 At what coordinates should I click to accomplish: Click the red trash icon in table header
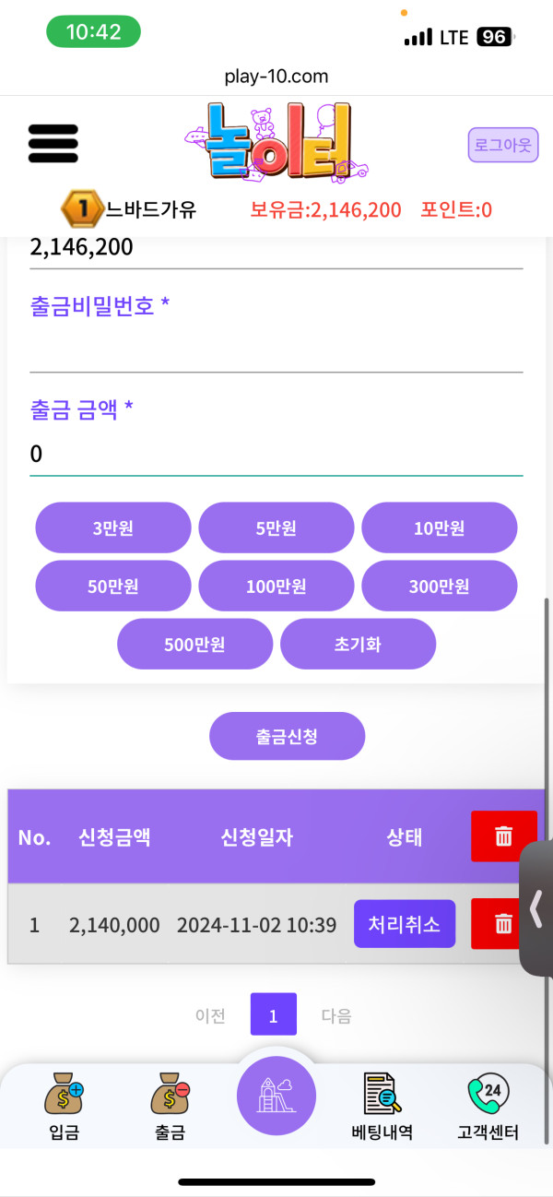[503, 836]
